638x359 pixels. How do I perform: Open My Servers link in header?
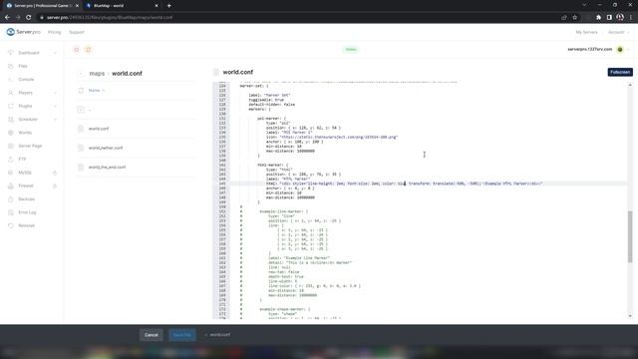(586, 32)
